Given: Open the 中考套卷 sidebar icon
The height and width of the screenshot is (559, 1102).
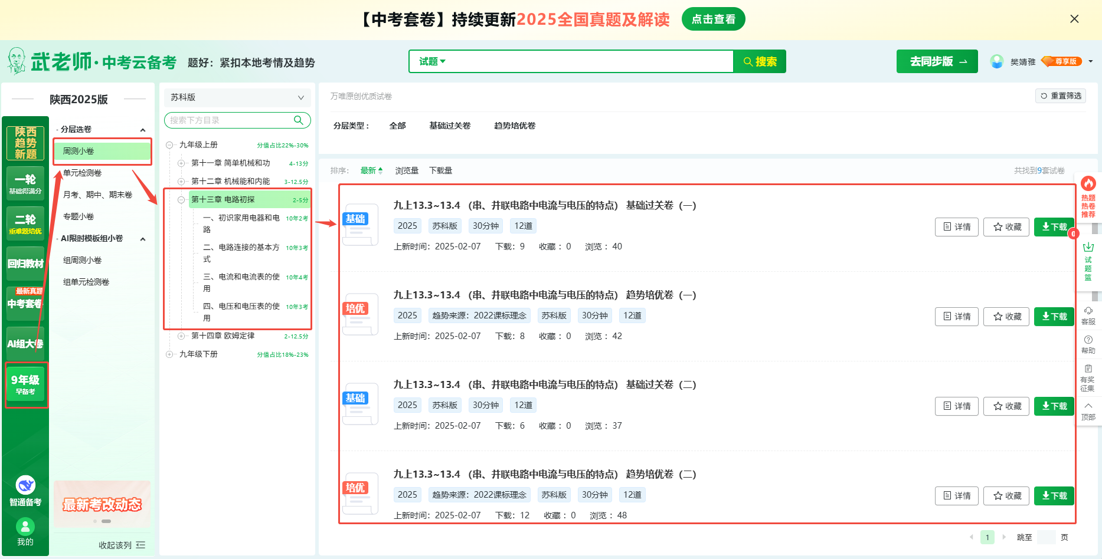Looking at the screenshot, I should [x=25, y=303].
